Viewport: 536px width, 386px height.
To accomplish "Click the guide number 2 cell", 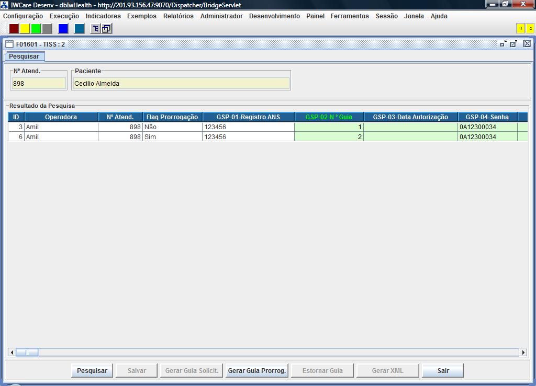I will coord(329,137).
